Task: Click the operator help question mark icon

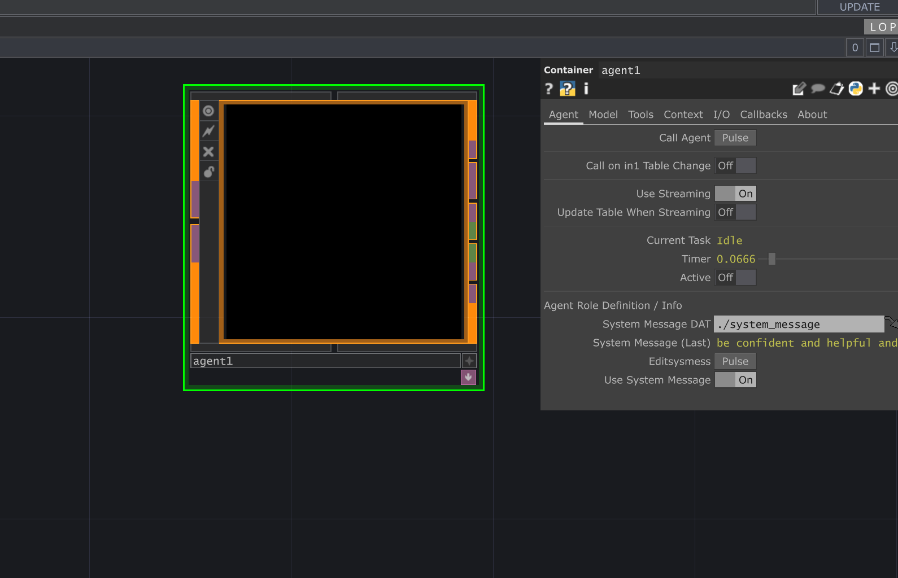Action: pos(548,89)
